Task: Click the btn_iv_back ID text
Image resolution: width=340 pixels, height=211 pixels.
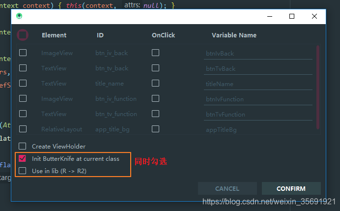Action: click(x=112, y=53)
